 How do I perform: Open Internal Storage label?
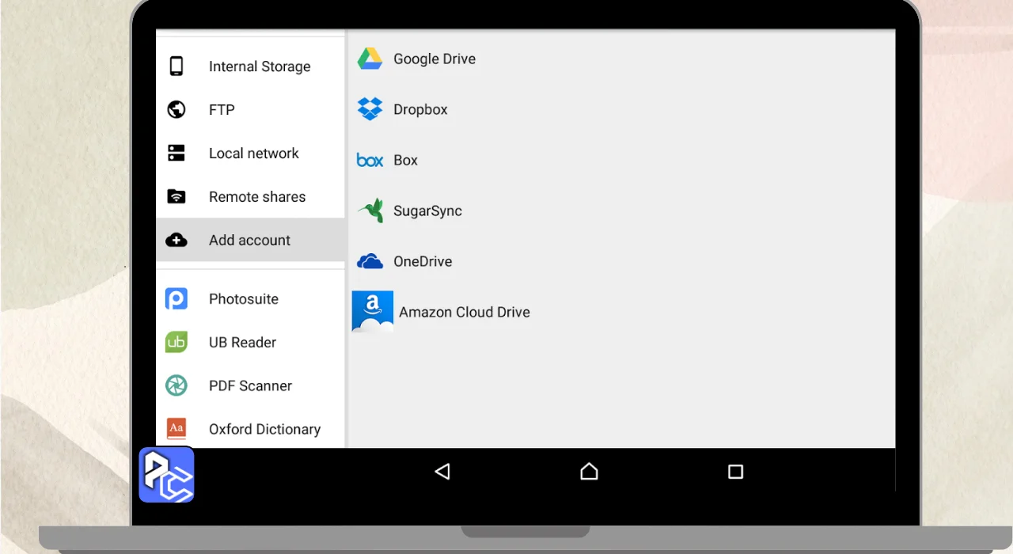click(x=260, y=66)
